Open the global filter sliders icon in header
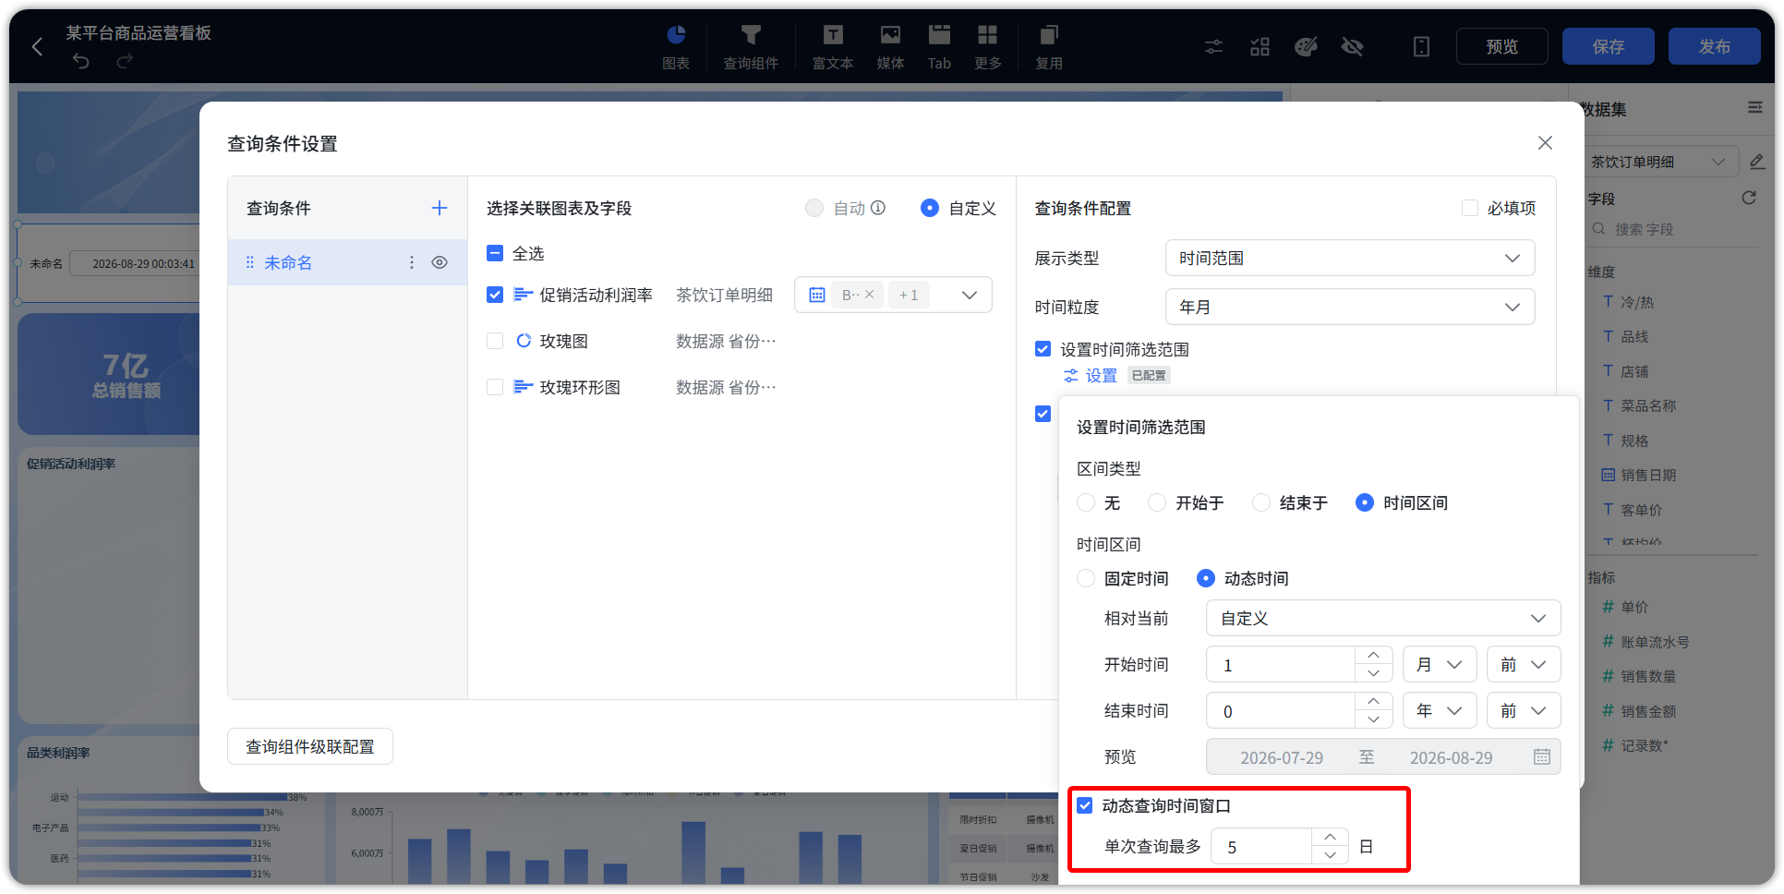This screenshot has height=894, width=1784. click(1213, 46)
